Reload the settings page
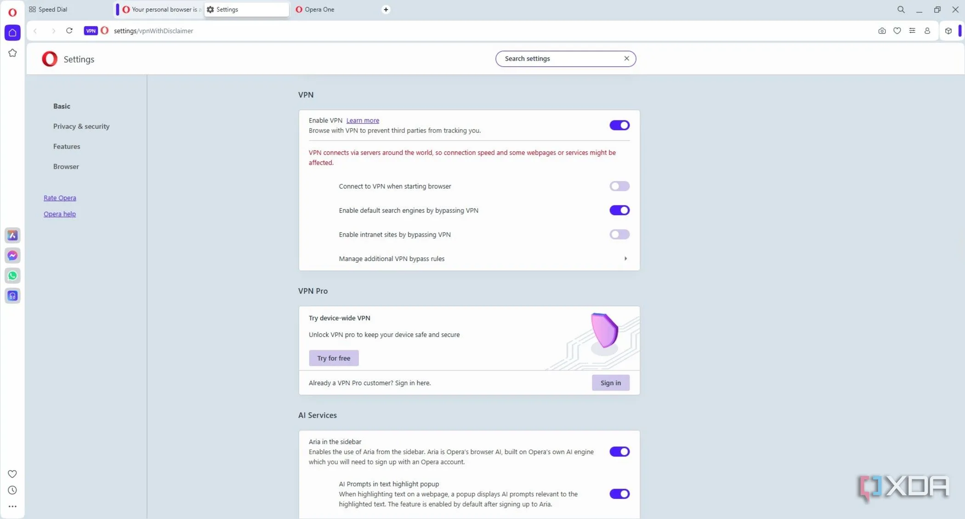The width and height of the screenshot is (965, 519). pos(69,31)
